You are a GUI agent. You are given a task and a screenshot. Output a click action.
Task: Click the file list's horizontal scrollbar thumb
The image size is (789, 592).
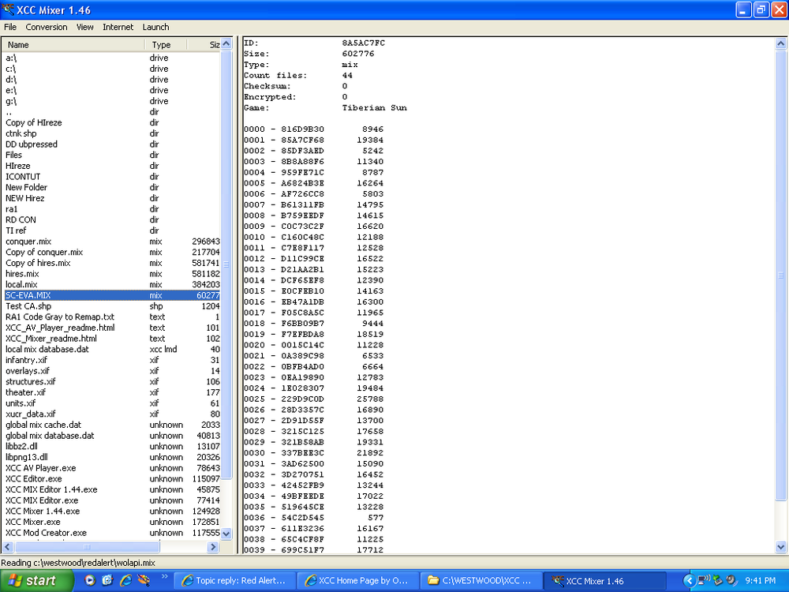pyautogui.click(x=87, y=547)
